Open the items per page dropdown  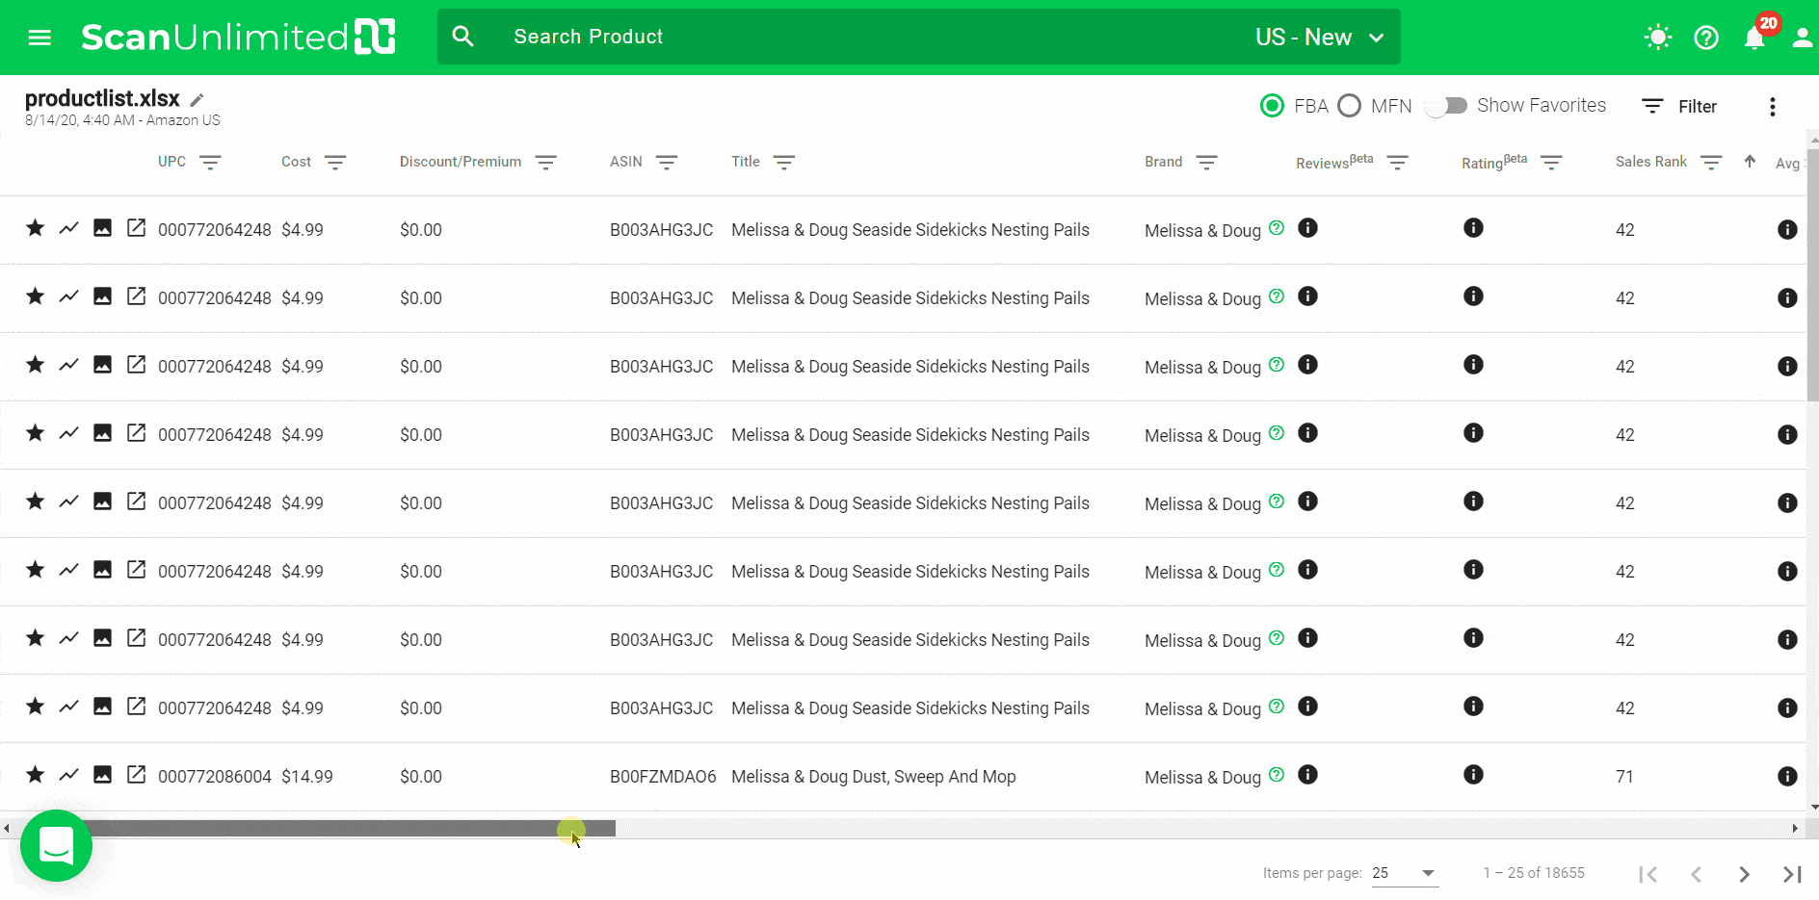point(1404,873)
